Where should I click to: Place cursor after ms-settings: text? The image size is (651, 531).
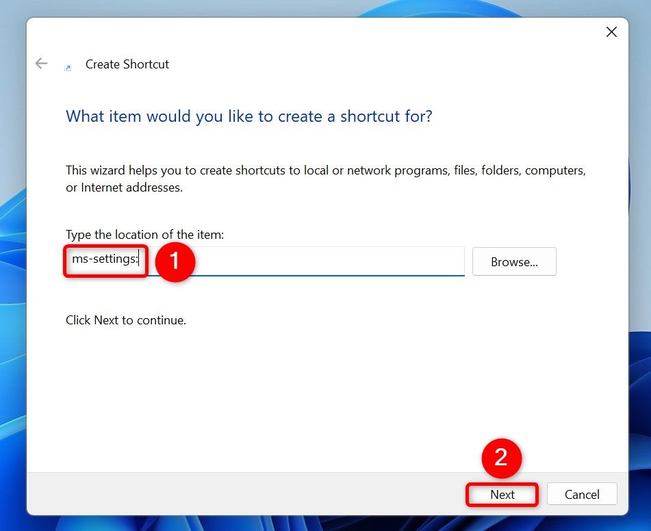[x=143, y=261]
